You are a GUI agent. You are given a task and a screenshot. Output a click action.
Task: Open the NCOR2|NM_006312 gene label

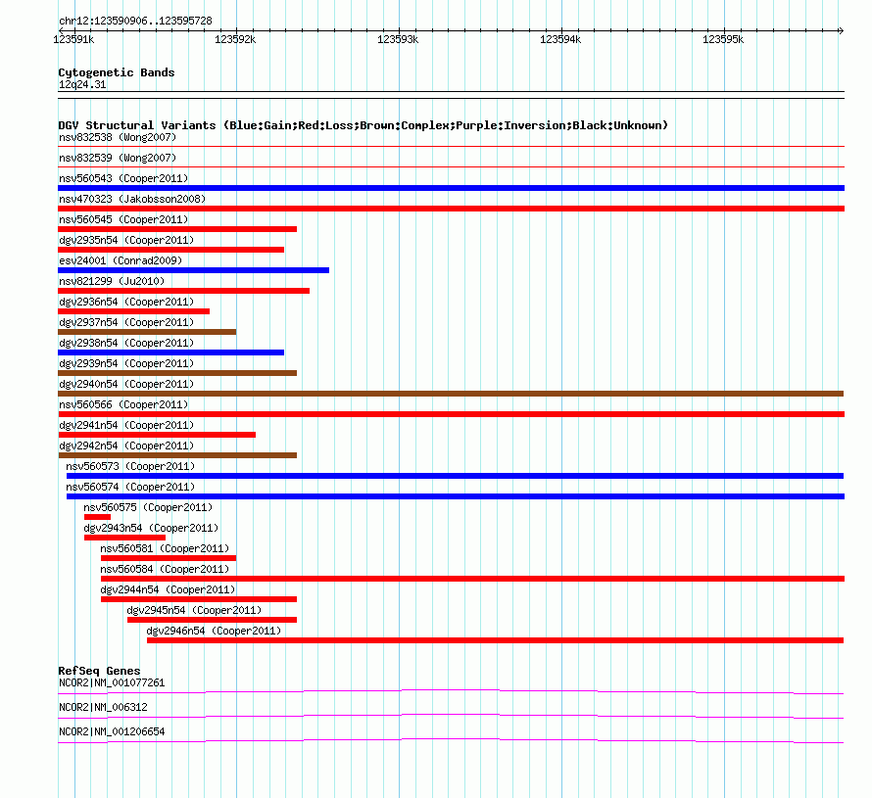(103, 707)
